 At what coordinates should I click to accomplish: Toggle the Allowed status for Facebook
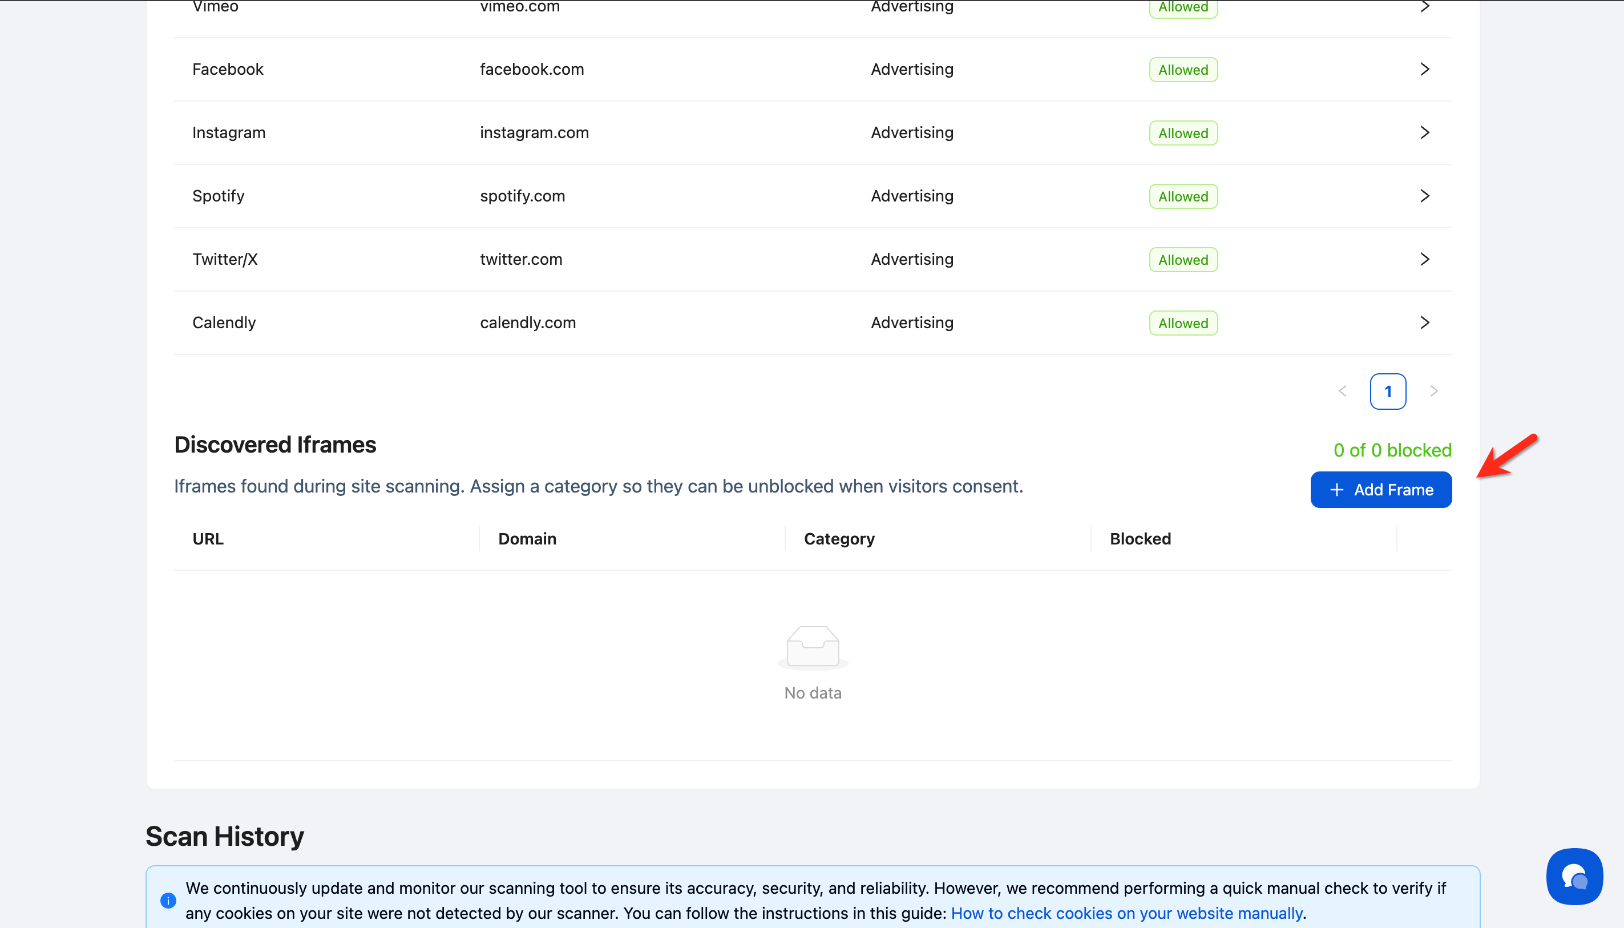(1182, 69)
